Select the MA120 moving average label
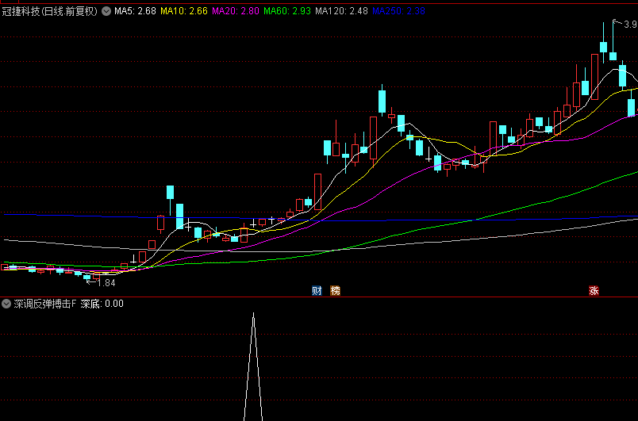This screenshot has height=421, width=638. click(x=341, y=12)
